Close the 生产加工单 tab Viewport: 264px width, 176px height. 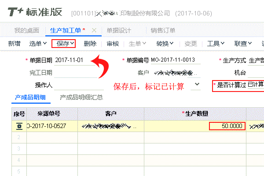click(94, 30)
